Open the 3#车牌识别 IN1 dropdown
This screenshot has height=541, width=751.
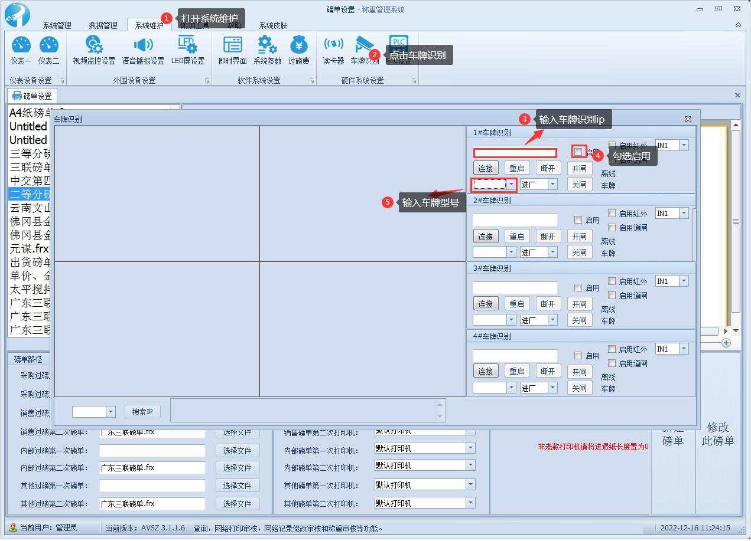pos(684,281)
